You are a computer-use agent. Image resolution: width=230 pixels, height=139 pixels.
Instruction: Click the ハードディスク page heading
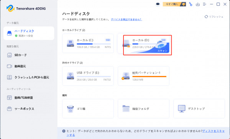[76, 14]
